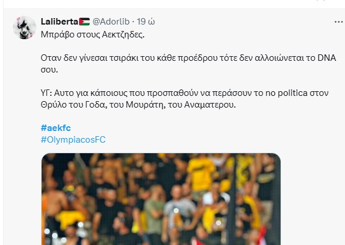The height and width of the screenshot is (245, 345).
Task: Click the man in green shirt in photo
Action: pos(154,209)
